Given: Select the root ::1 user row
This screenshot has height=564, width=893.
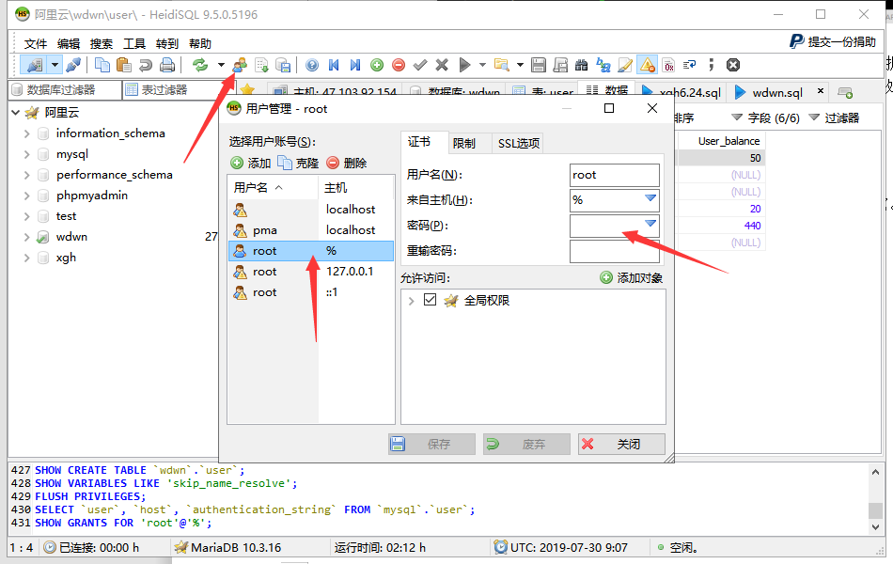Looking at the screenshot, I should click(x=311, y=292).
